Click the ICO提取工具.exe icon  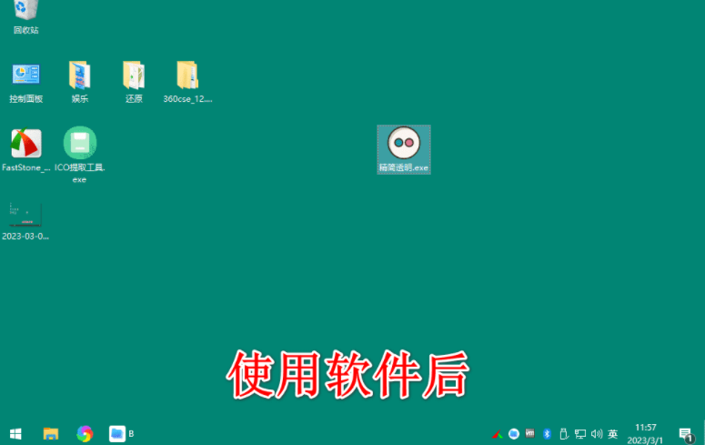[80, 144]
